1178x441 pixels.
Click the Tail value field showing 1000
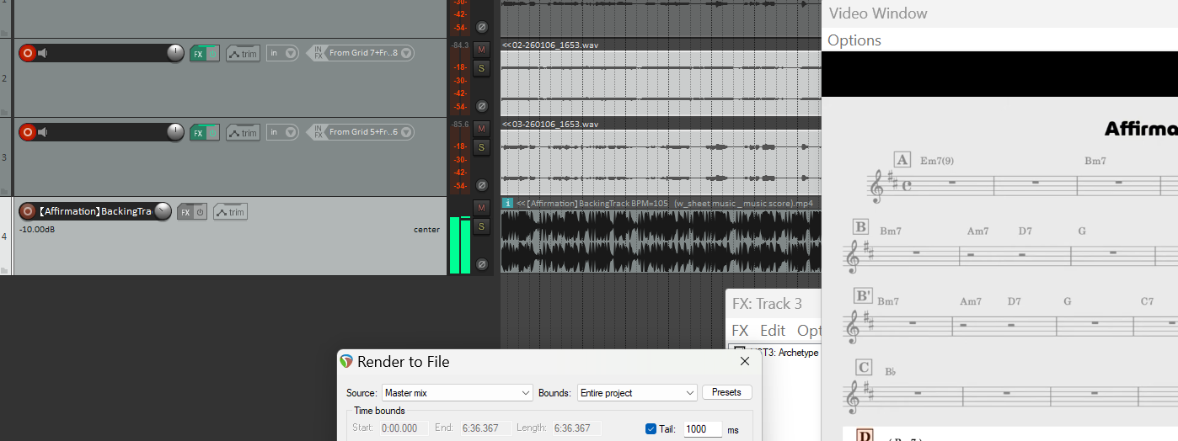click(703, 429)
